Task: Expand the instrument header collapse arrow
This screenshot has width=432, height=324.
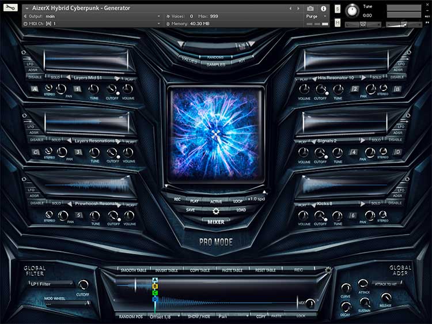Action: pos(26,9)
